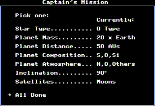This screenshot has height=106, width=155.
Task: Click the N,O,Others atmosphere value
Action: click(x=116, y=64)
